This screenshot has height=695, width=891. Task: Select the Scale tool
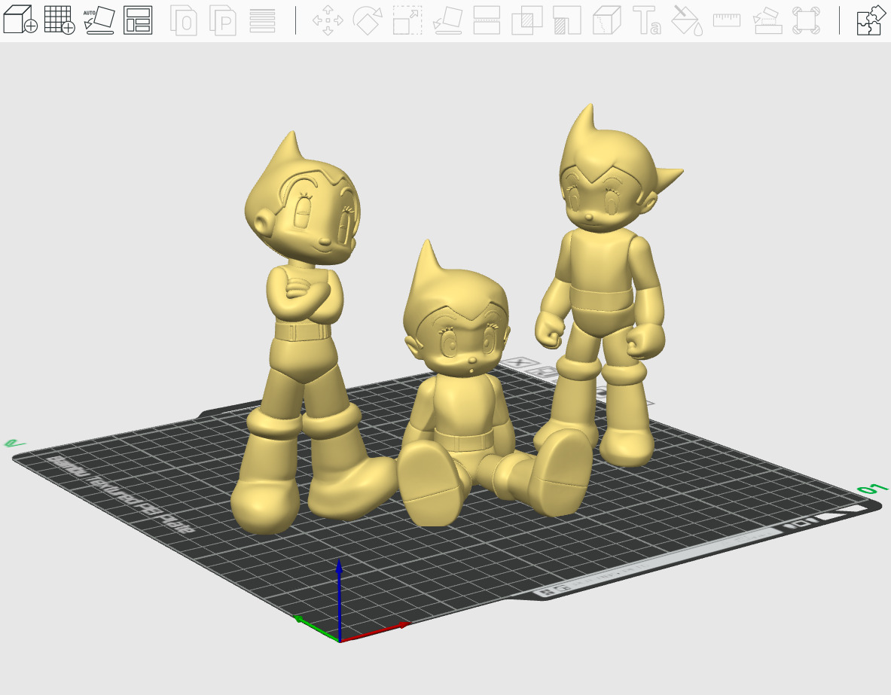(x=407, y=20)
